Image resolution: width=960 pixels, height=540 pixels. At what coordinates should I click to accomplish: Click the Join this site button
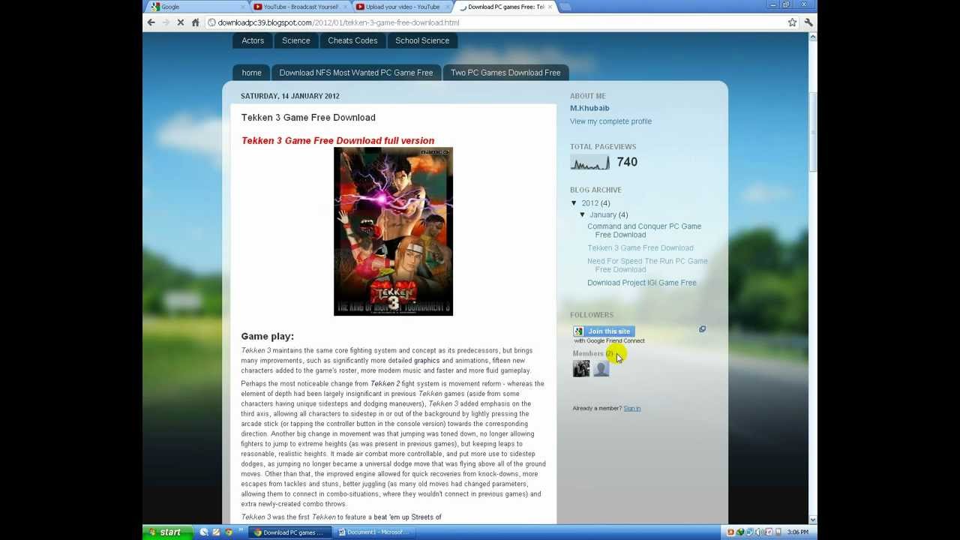pos(604,331)
